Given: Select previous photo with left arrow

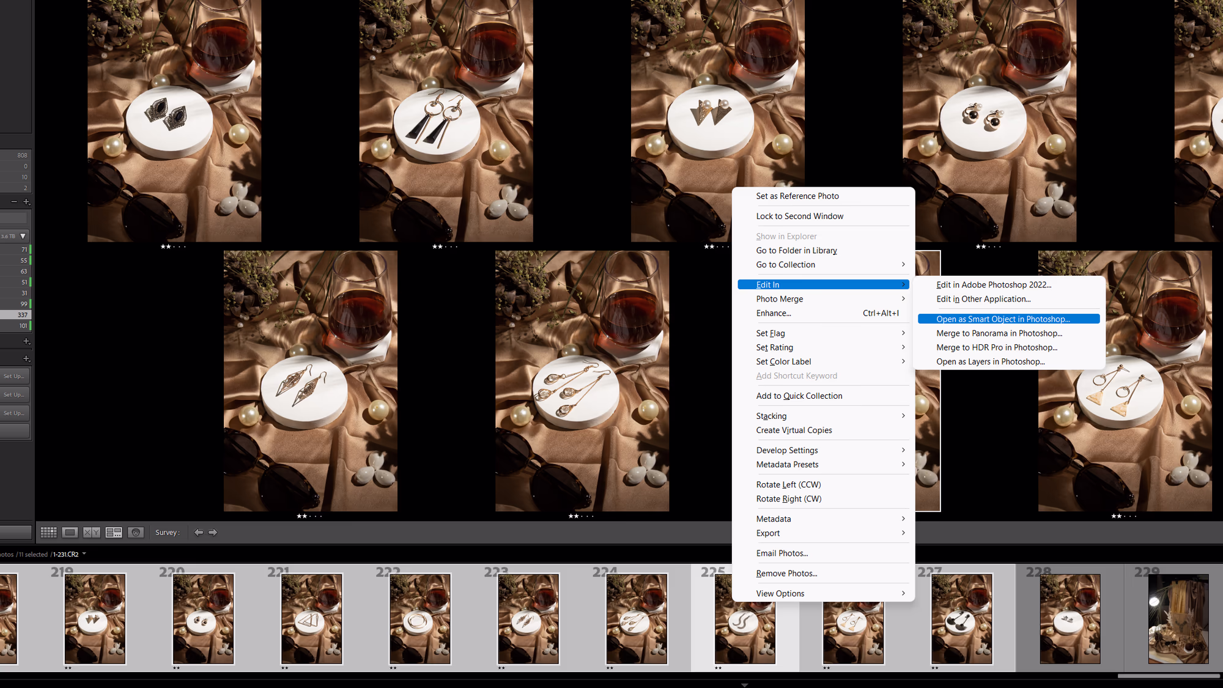Looking at the screenshot, I should (x=199, y=533).
